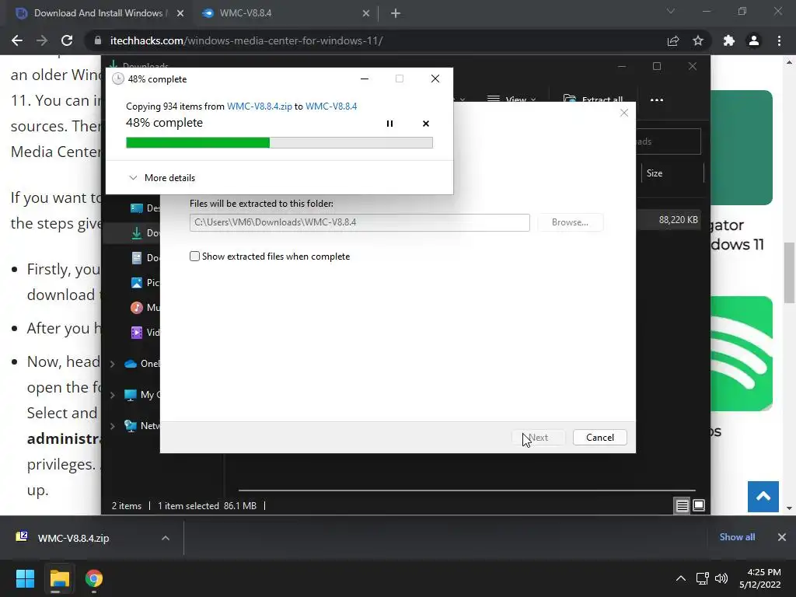Click Extract all in the Explorer toolbar

click(x=593, y=99)
